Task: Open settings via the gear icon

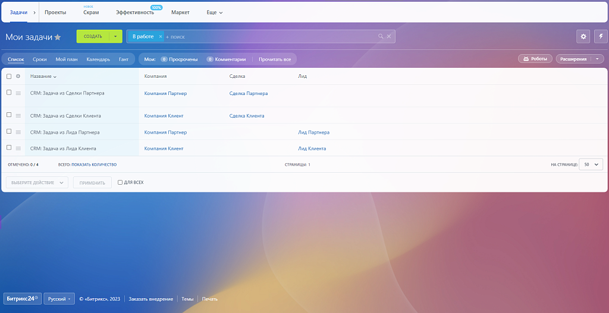Action: [583, 37]
